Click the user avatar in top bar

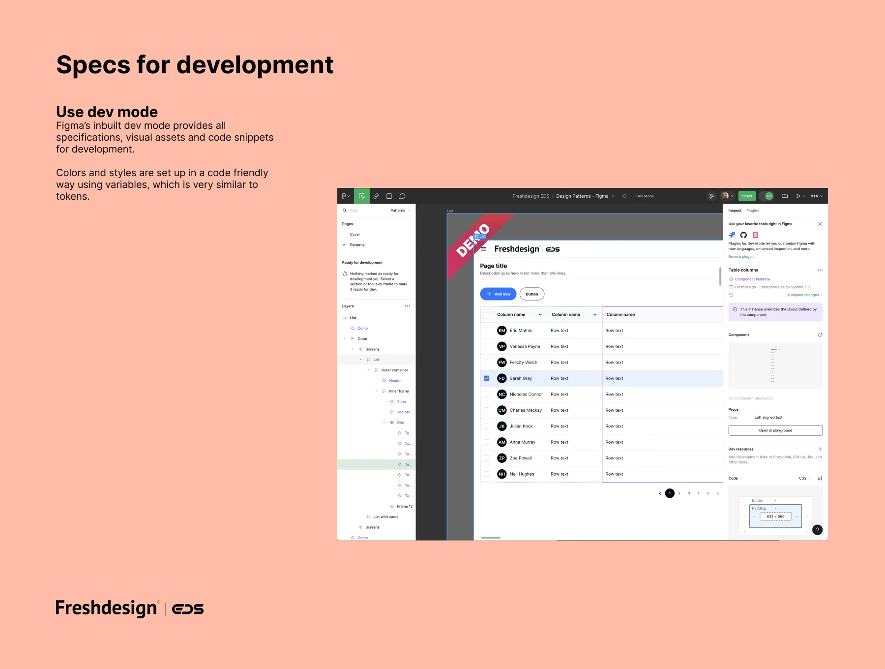point(725,196)
